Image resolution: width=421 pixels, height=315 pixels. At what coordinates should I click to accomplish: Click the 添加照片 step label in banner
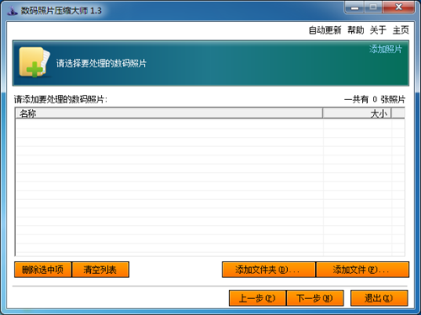point(386,49)
